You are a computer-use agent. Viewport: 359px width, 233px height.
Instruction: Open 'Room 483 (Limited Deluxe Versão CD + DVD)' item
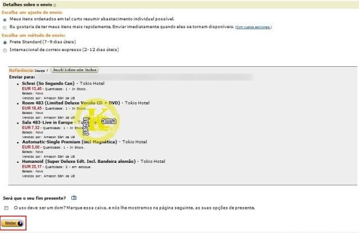point(71,103)
